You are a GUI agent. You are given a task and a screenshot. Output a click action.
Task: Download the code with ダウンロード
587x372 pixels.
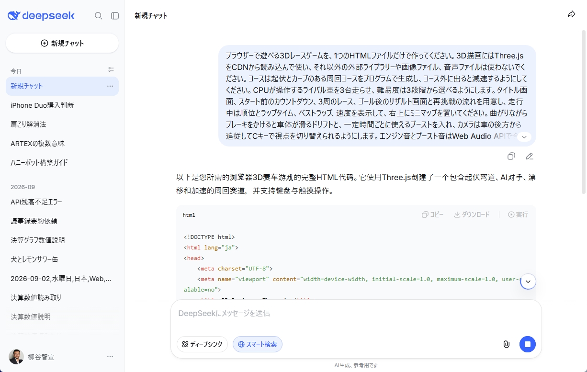[x=472, y=214]
